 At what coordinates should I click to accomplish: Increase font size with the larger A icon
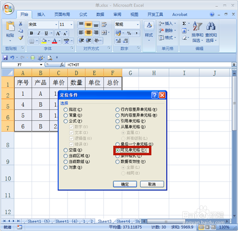coord(58,33)
